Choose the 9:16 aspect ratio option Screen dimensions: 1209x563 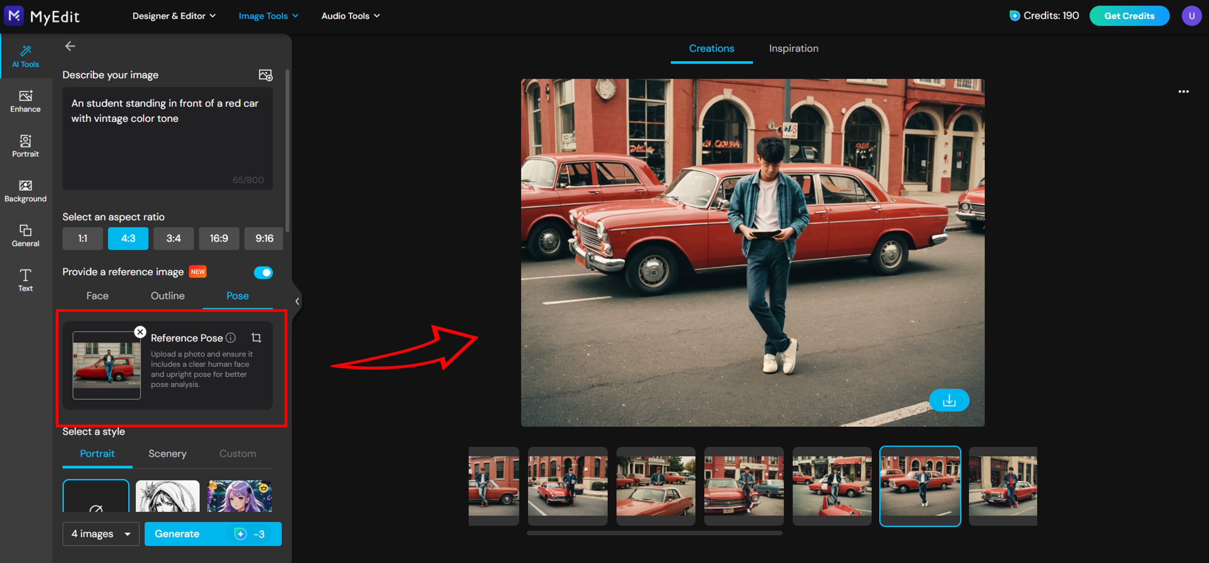pyautogui.click(x=264, y=238)
